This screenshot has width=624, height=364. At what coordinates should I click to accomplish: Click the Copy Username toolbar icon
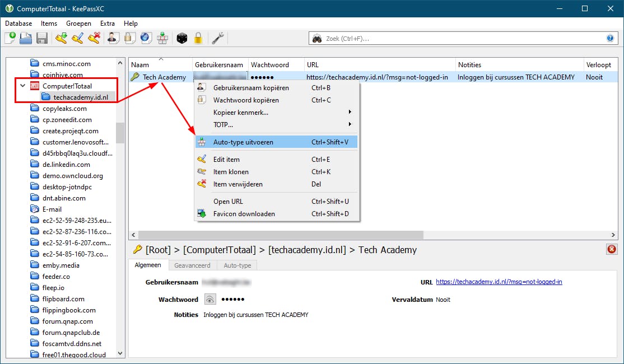(x=113, y=38)
